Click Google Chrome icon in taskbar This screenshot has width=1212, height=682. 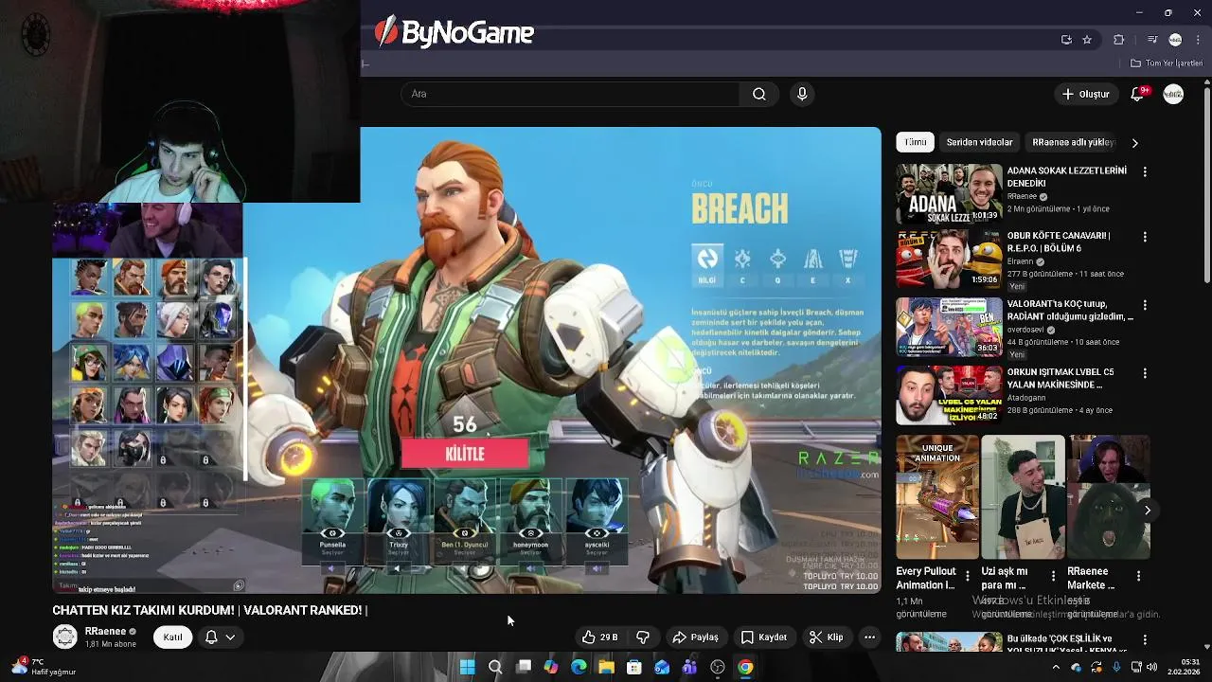click(745, 667)
